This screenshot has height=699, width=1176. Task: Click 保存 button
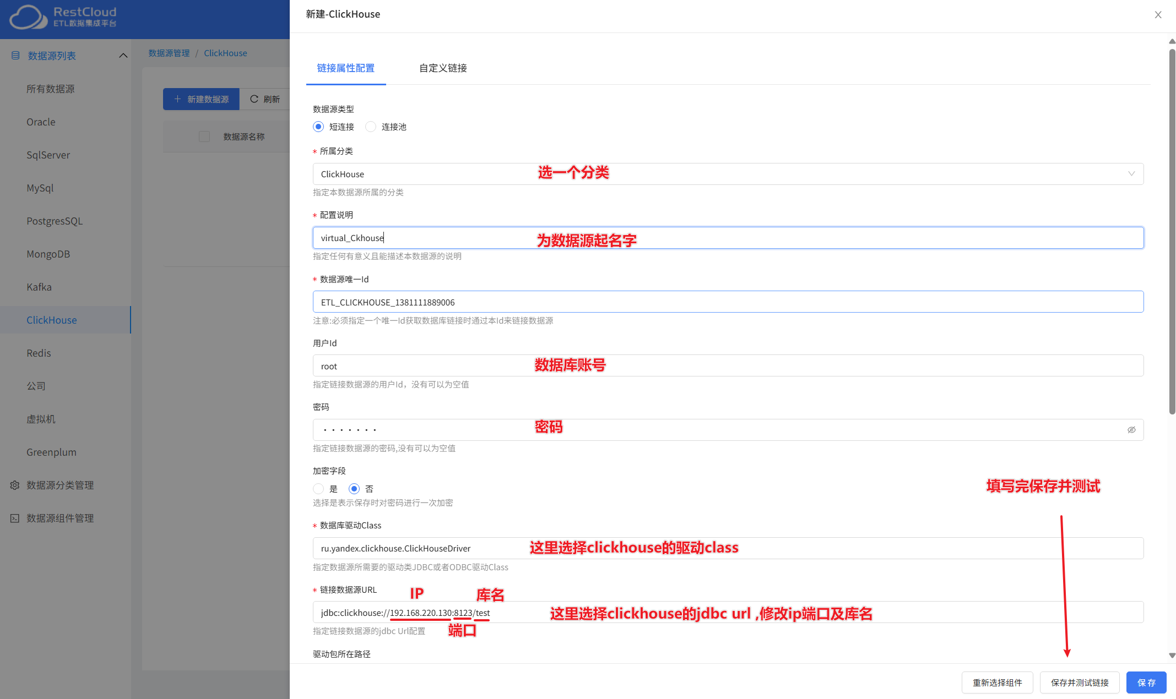pyautogui.click(x=1146, y=682)
